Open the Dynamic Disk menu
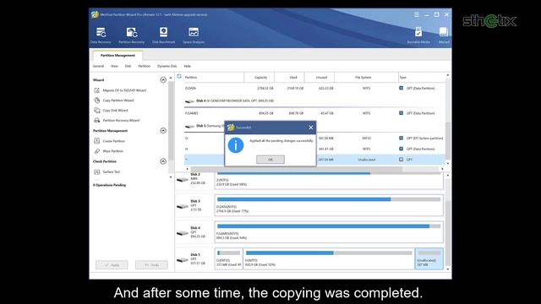 coord(167,66)
